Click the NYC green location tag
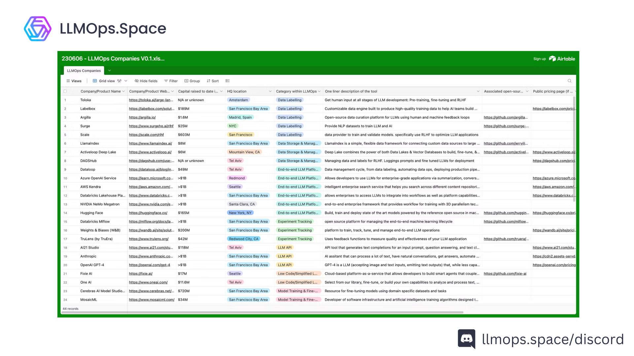 (x=233, y=126)
